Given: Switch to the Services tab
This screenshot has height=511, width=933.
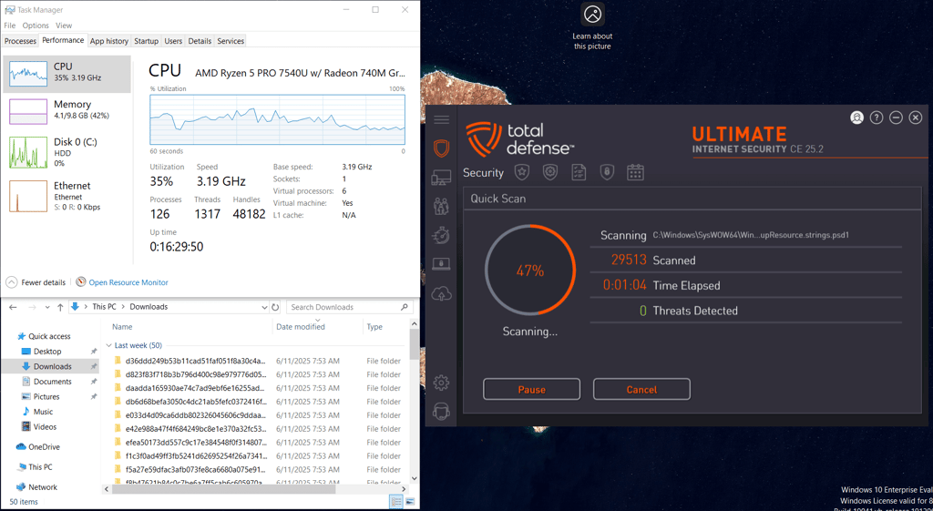Looking at the screenshot, I should pos(231,41).
